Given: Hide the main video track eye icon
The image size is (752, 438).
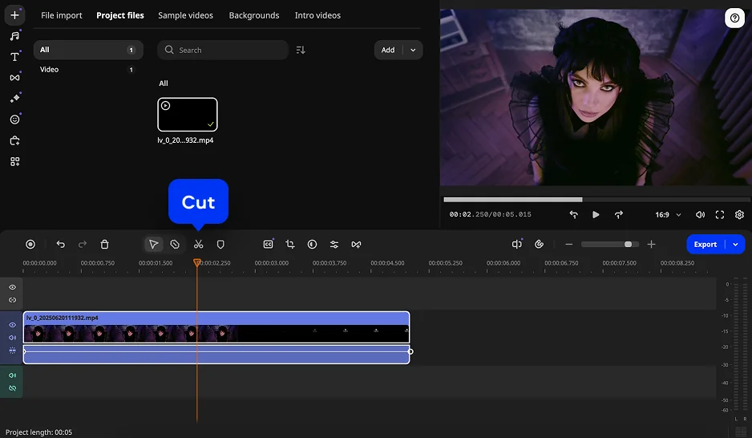Looking at the screenshot, I should pyautogui.click(x=13, y=325).
